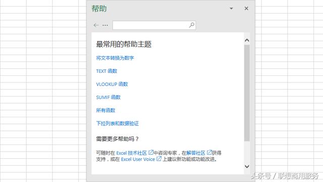Click the back arrow in Help pane

(96, 25)
